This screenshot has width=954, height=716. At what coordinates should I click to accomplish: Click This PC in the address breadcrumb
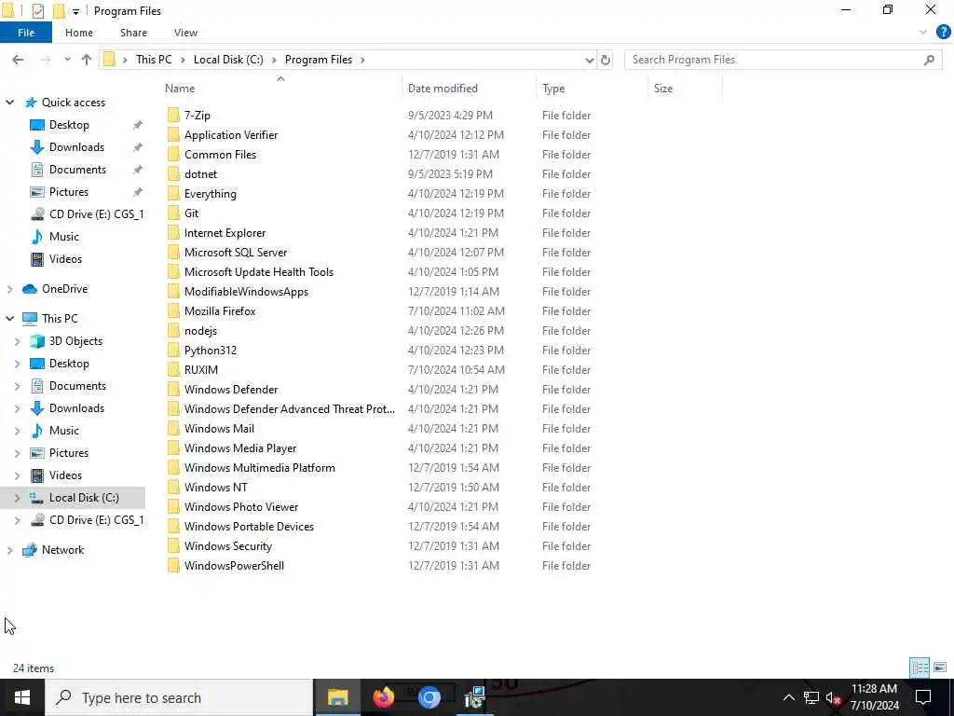(154, 60)
